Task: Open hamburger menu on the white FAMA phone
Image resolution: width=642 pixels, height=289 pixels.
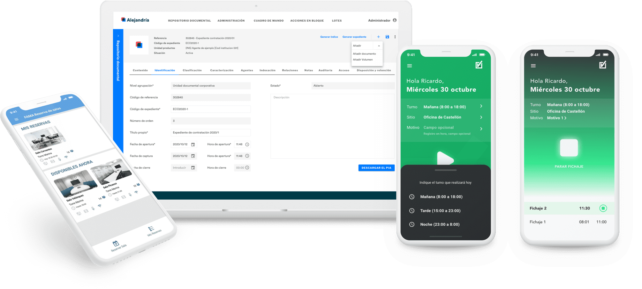Action: pyautogui.click(x=17, y=119)
